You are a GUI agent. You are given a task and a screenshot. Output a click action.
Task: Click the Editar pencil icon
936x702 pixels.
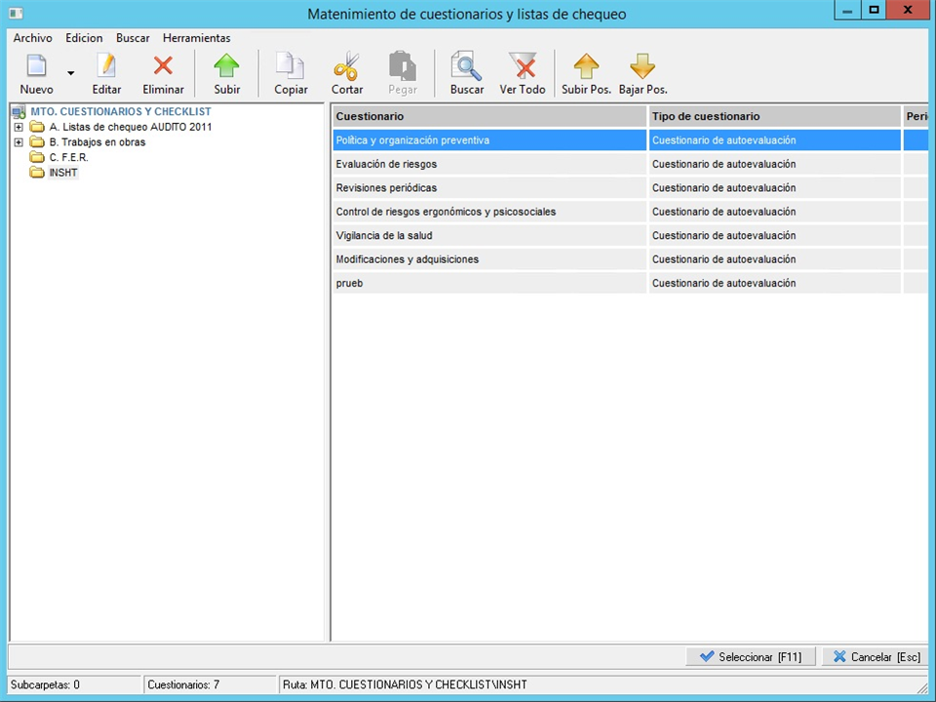pos(106,66)
